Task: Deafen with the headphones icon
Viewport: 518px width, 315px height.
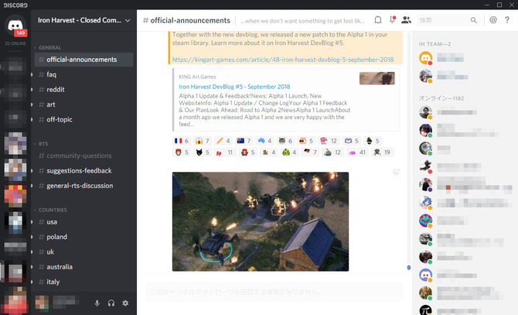Action: coord(111,303)
